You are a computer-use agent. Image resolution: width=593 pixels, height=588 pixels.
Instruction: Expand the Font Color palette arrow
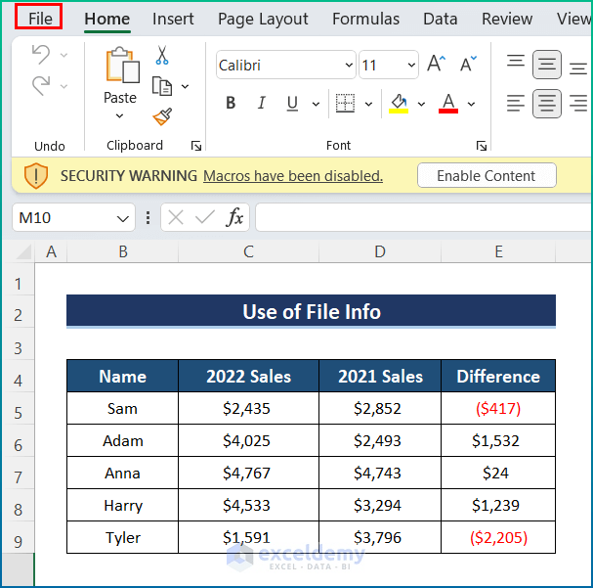pyautogui.click(x=471, y=104)
